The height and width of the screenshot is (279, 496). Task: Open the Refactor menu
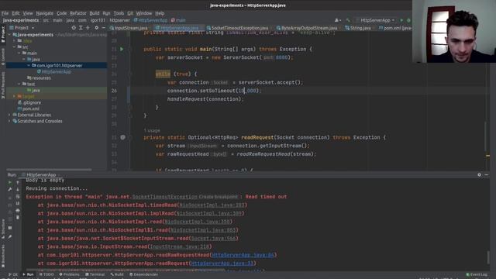[x=78, y=13]
